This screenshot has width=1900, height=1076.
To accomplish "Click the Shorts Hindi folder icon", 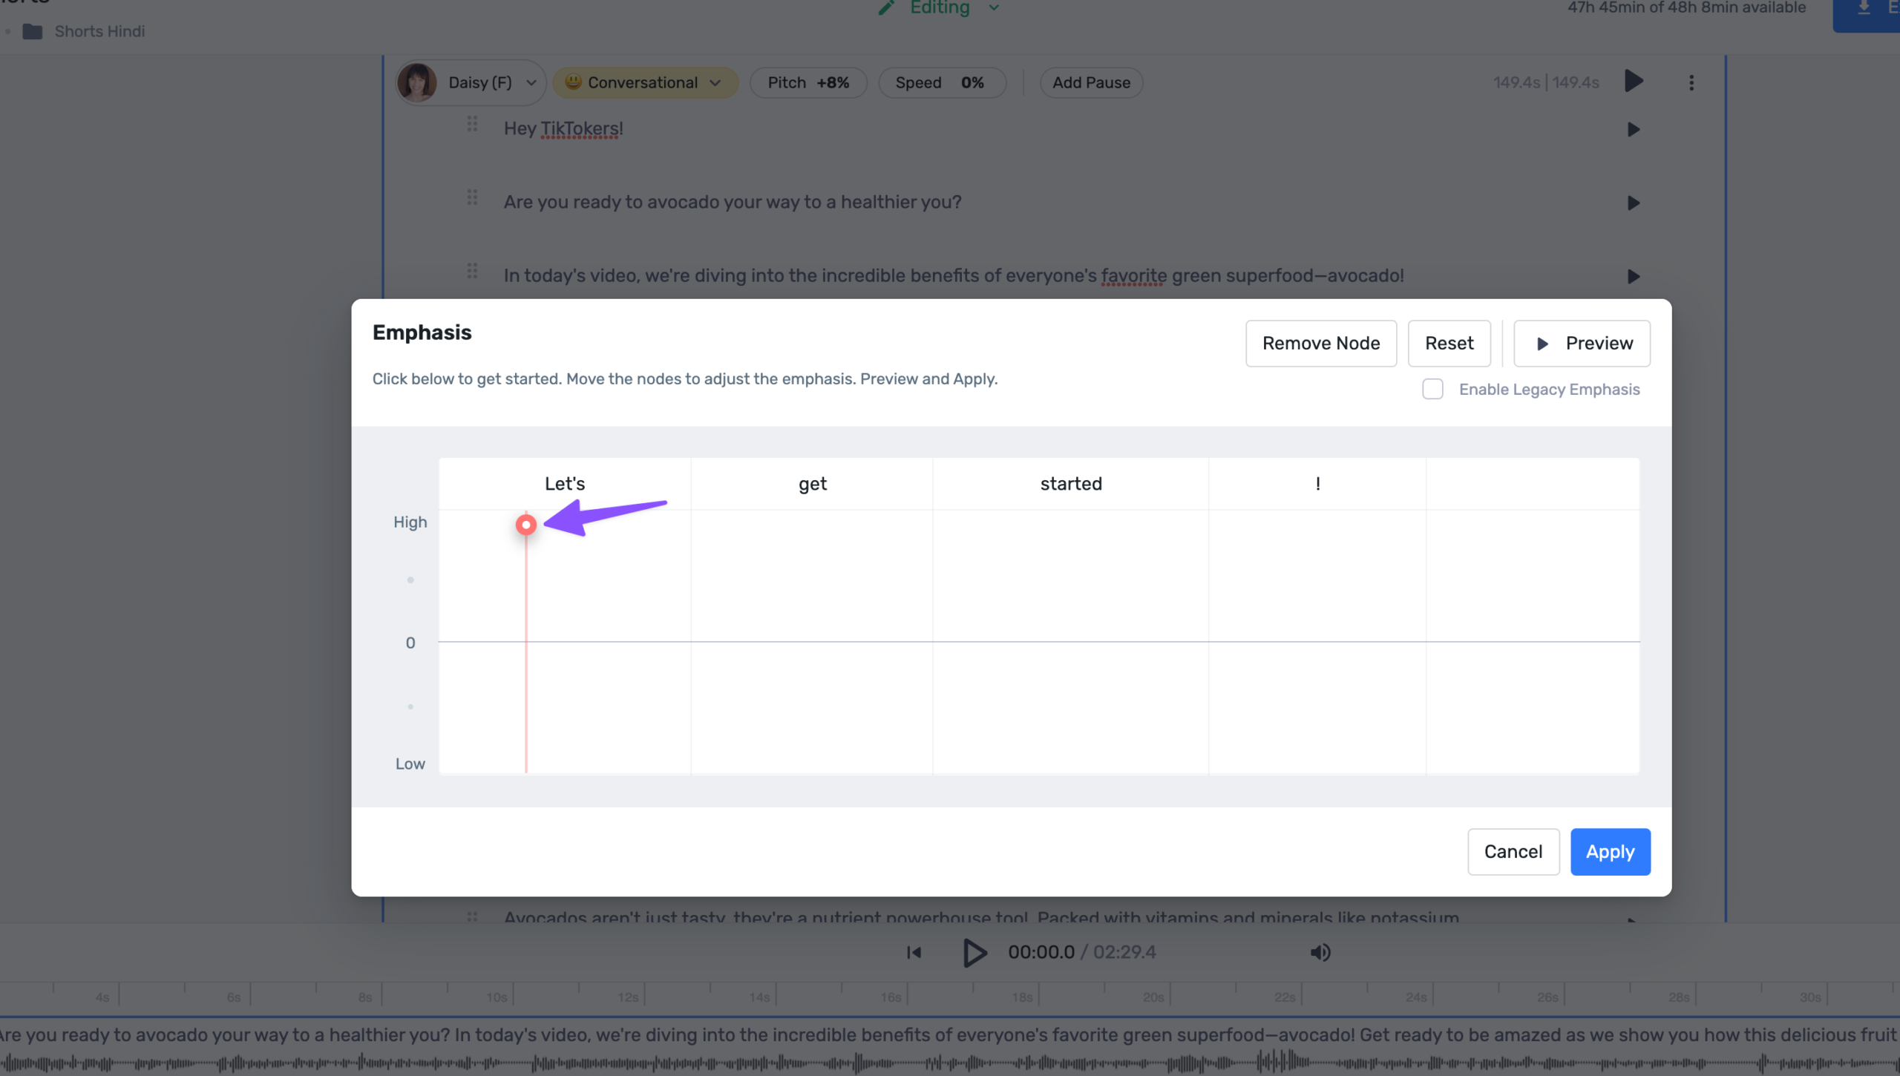I will 33,31.
